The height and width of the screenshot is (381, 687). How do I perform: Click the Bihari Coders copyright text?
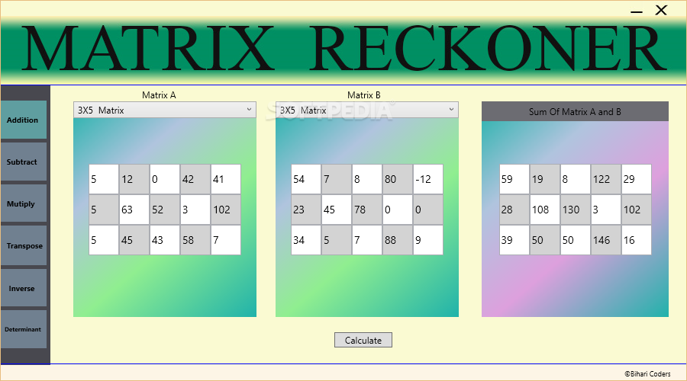647,373
